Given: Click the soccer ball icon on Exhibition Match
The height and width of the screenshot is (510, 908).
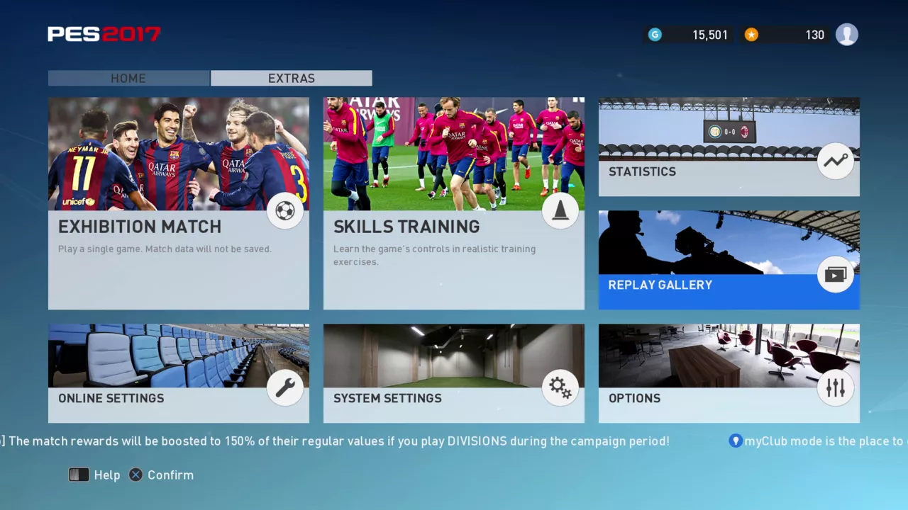Looking at the screenshot, I should [x=285, y=210].
